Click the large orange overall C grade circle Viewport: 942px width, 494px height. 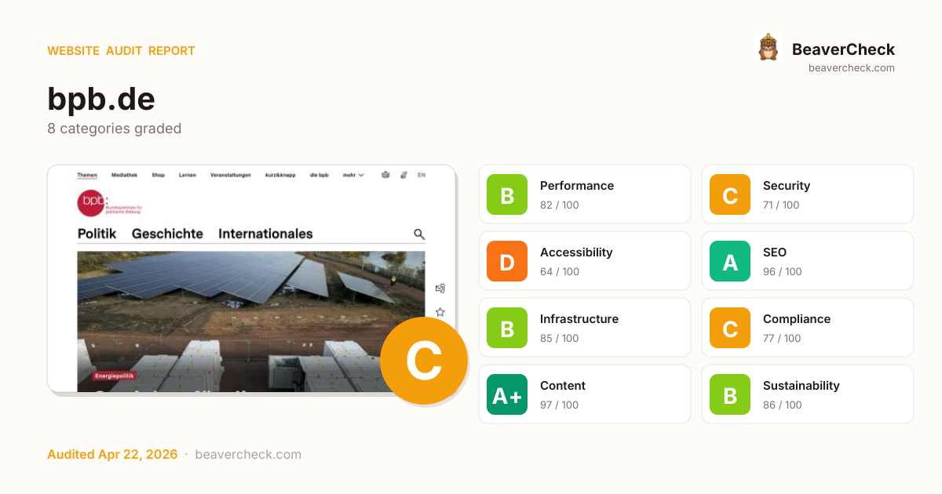click(424, 361)
